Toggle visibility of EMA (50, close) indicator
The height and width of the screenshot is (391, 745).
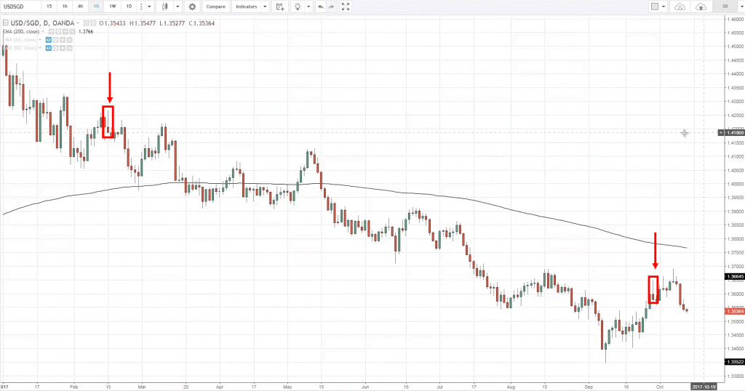click(x=49, y=48)
